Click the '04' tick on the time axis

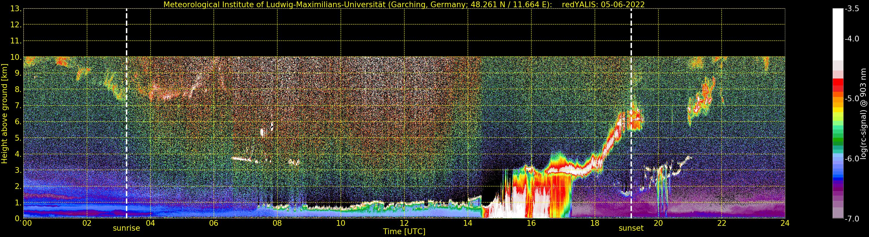click(150, 223)
